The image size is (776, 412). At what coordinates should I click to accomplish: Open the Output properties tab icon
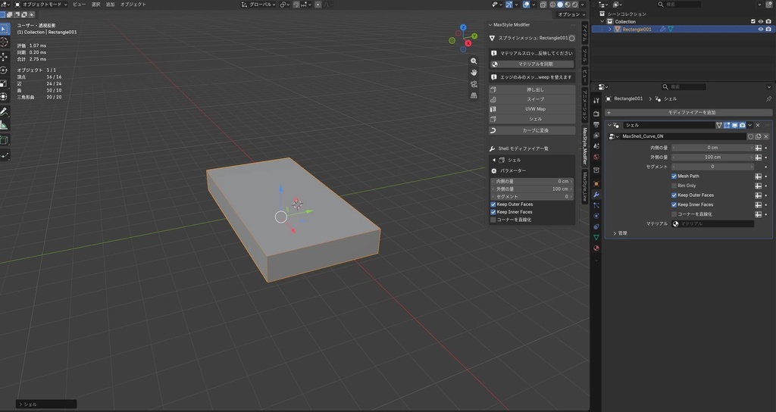[x=596, y=125]
